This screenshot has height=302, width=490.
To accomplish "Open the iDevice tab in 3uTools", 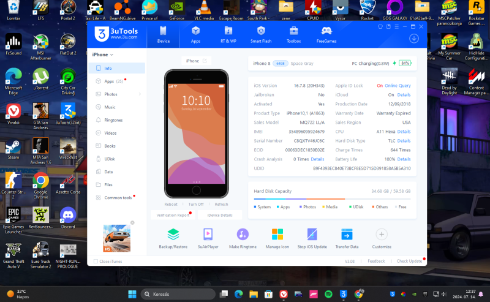I will coord(163,35).
